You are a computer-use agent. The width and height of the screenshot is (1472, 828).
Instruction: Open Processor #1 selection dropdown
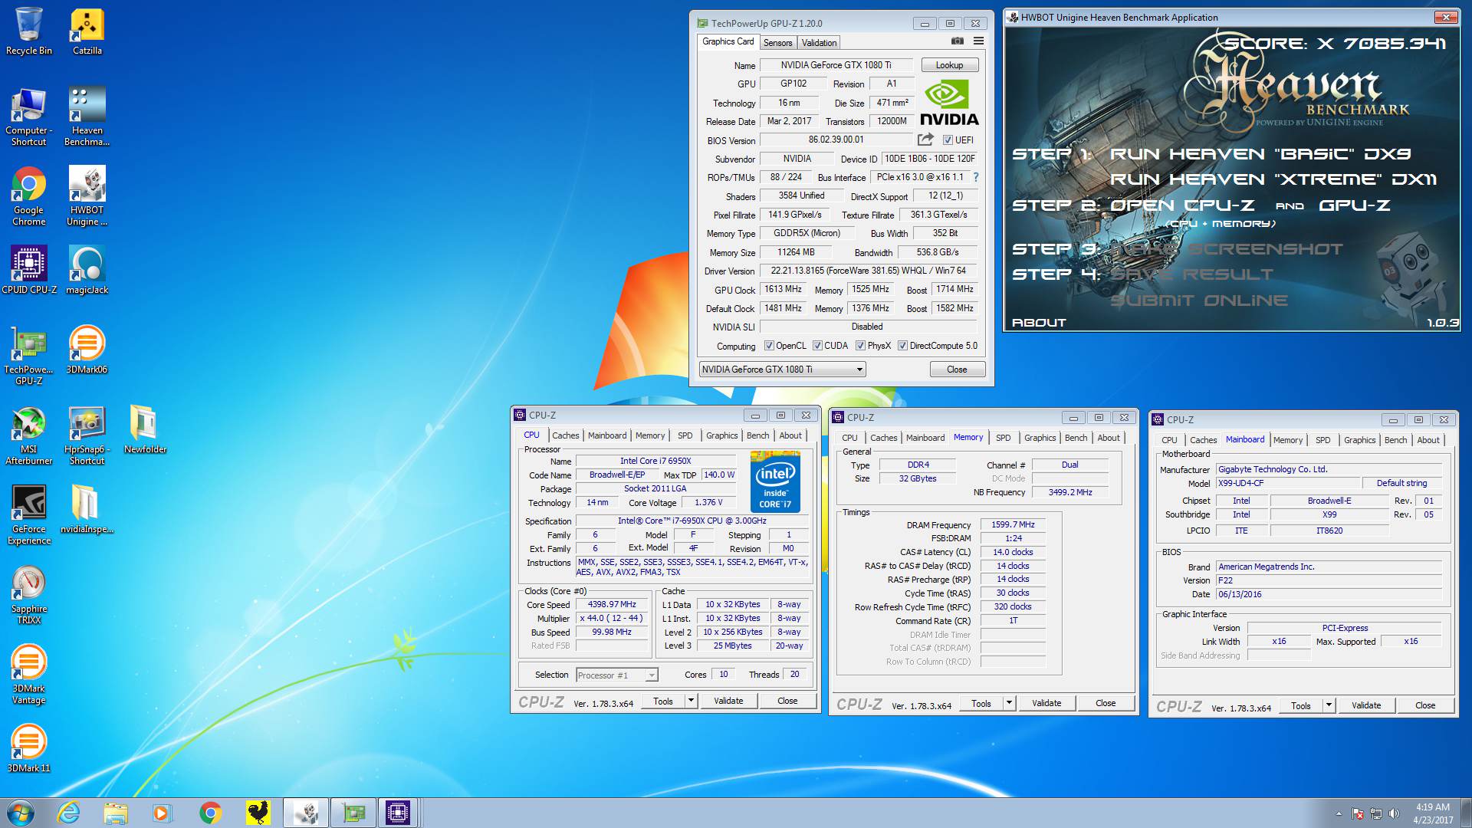point(616,675)
